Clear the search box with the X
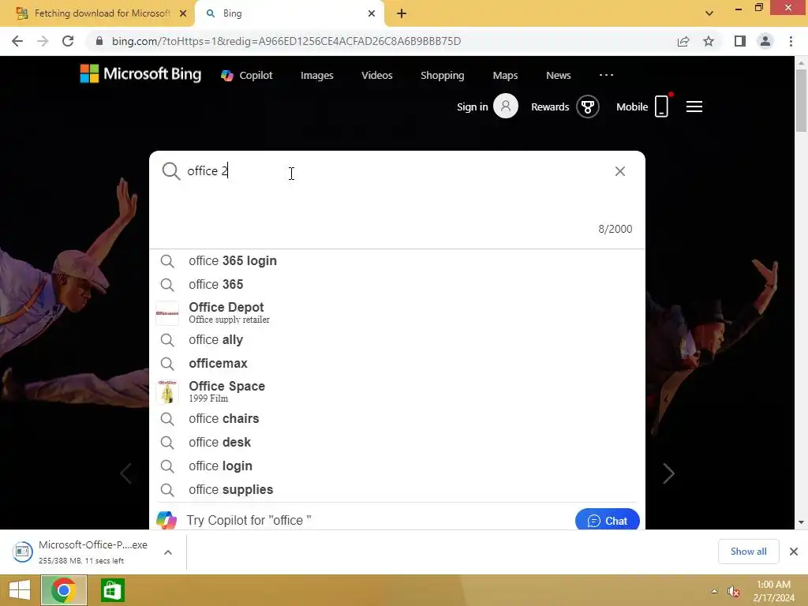 coord(620,171)
